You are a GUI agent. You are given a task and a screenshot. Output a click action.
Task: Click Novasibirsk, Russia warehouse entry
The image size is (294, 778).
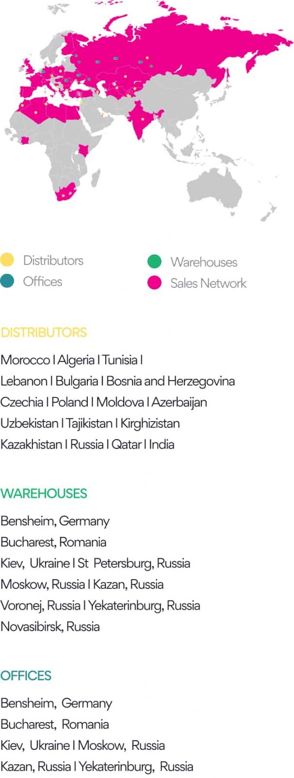50,626
